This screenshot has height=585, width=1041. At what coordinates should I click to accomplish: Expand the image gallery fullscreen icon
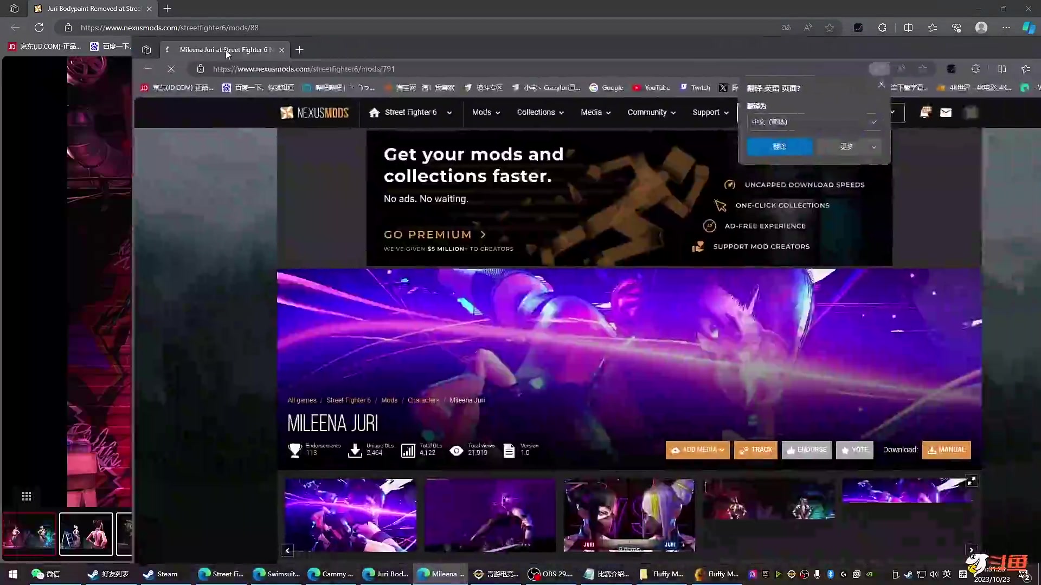point(972,480)
